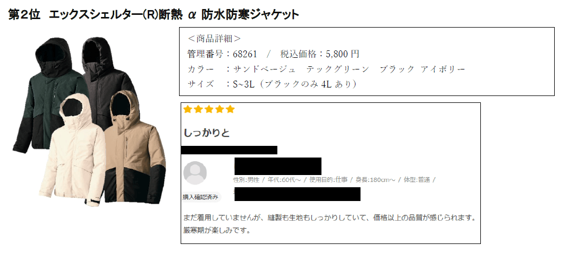This screenshot has height=253, width=568.
Task: Click the ＜商品詳細＞ heading
Action: click(x=214, y=39)
